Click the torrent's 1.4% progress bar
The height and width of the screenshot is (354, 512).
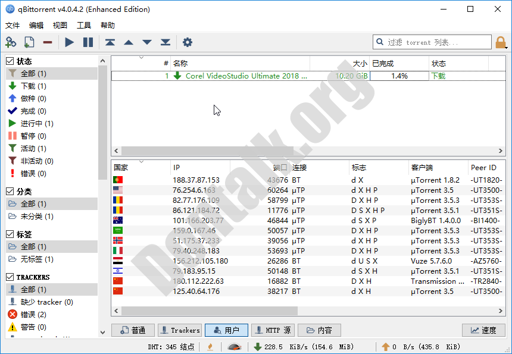(x=399, y=76)
